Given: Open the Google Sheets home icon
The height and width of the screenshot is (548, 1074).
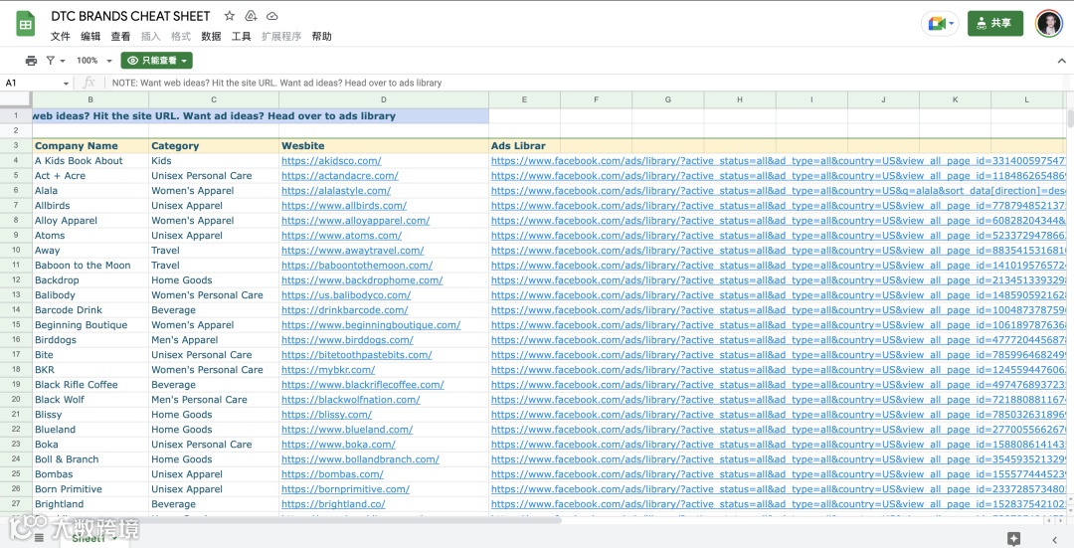Looking at the screenshot, I should click(25, 25).
